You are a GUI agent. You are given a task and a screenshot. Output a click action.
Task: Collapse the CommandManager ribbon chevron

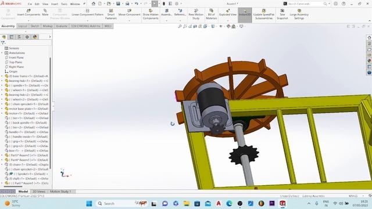tap(370, 21)
